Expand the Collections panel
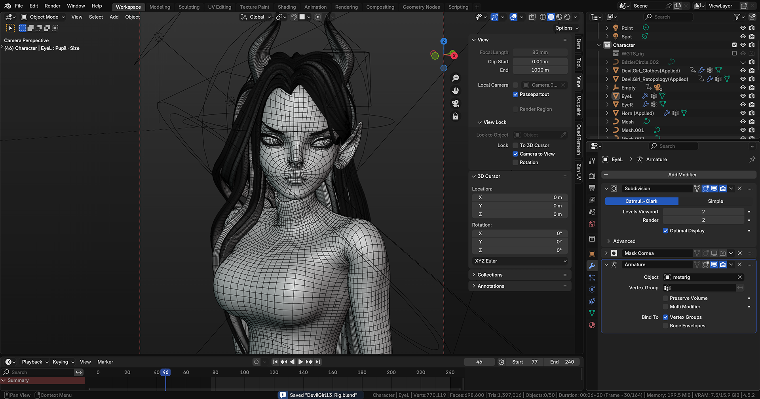760x399 pixels. coord(490,275)
